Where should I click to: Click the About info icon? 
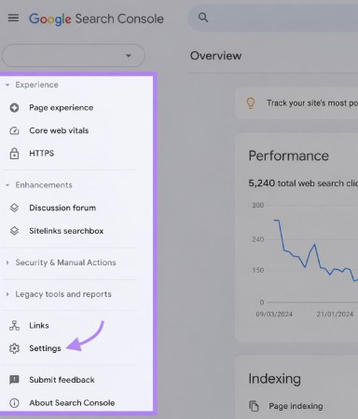pyautogui.click(x=14, y=403)
